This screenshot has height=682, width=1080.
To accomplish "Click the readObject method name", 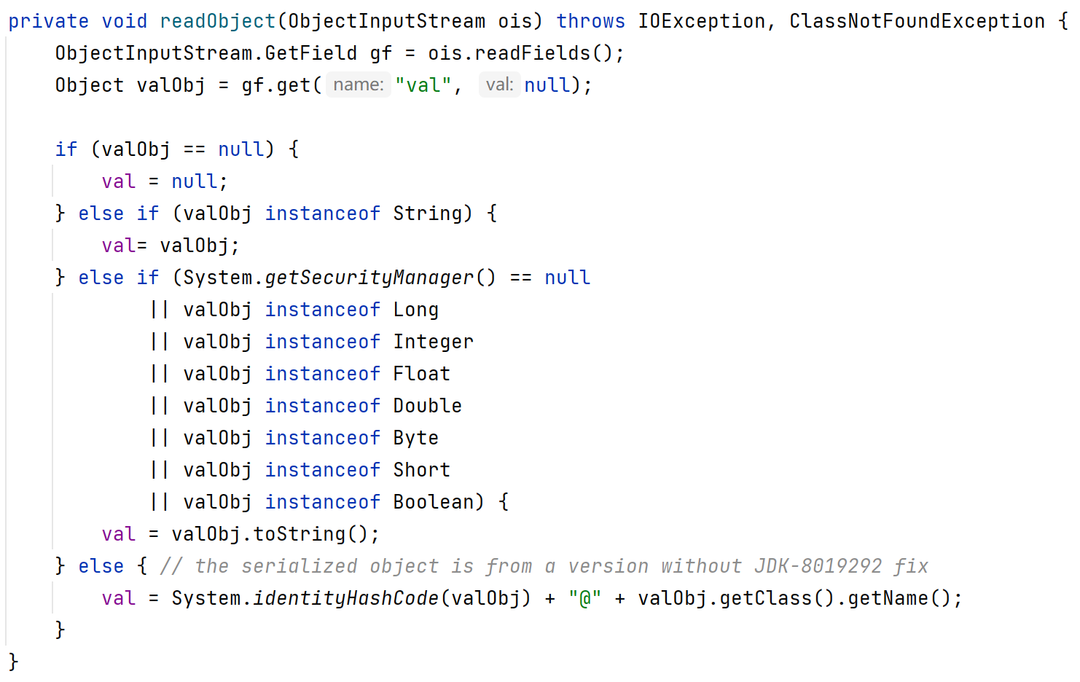I will click(218, 21).
